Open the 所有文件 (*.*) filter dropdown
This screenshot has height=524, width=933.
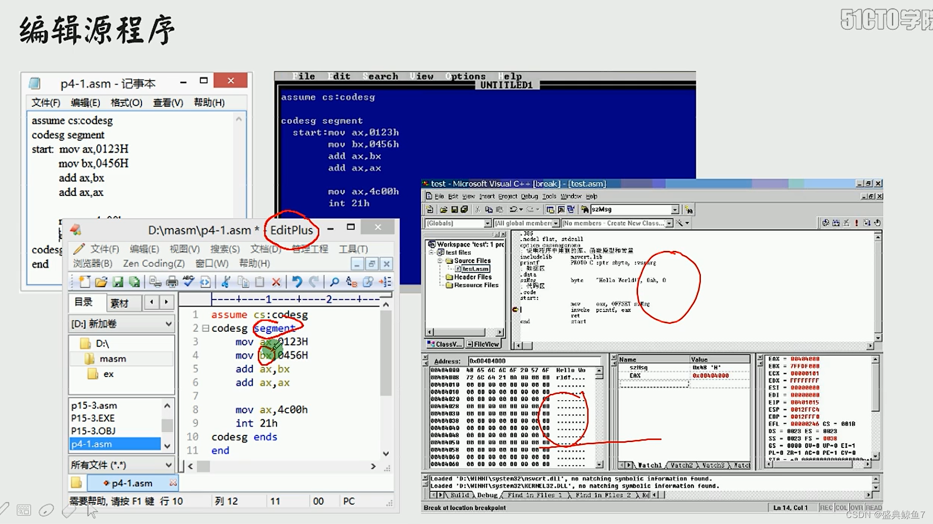168,465
